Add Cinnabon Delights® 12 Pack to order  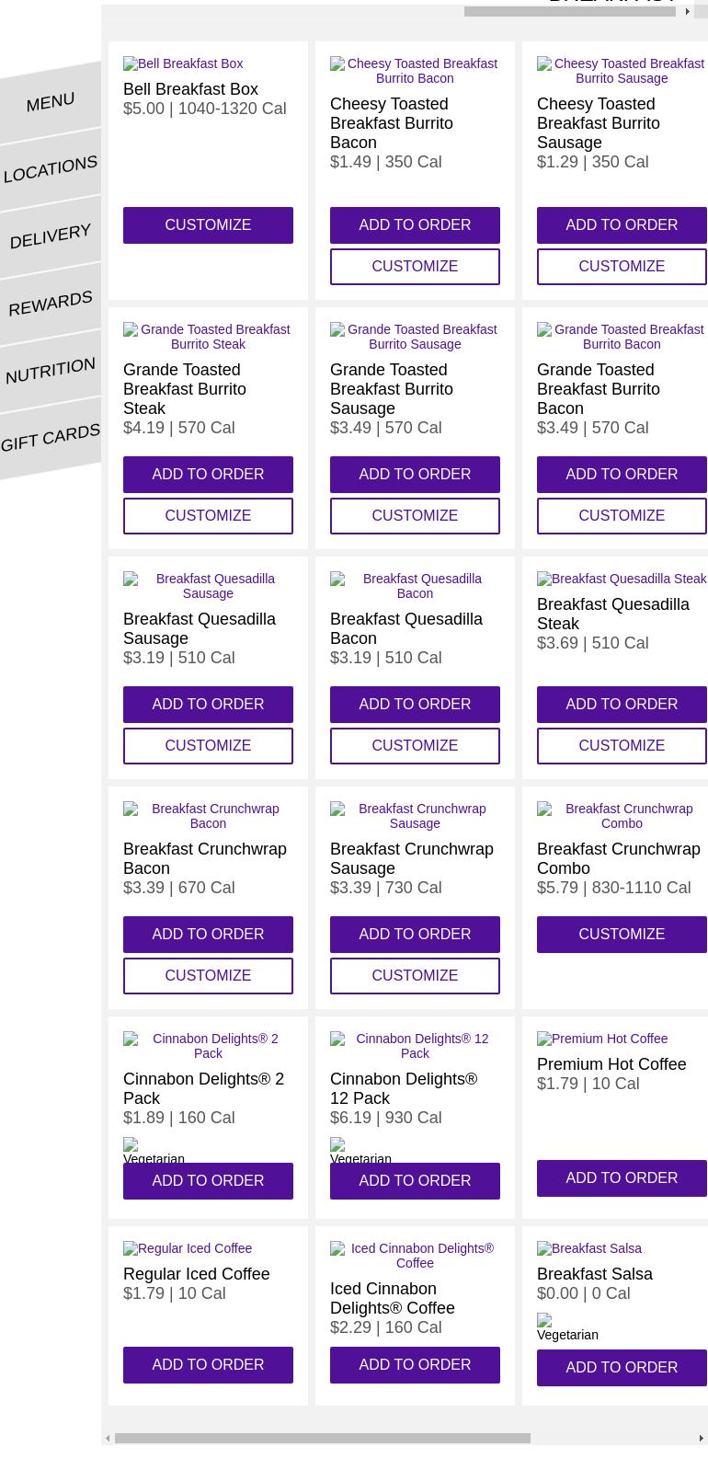point(415,1180)
